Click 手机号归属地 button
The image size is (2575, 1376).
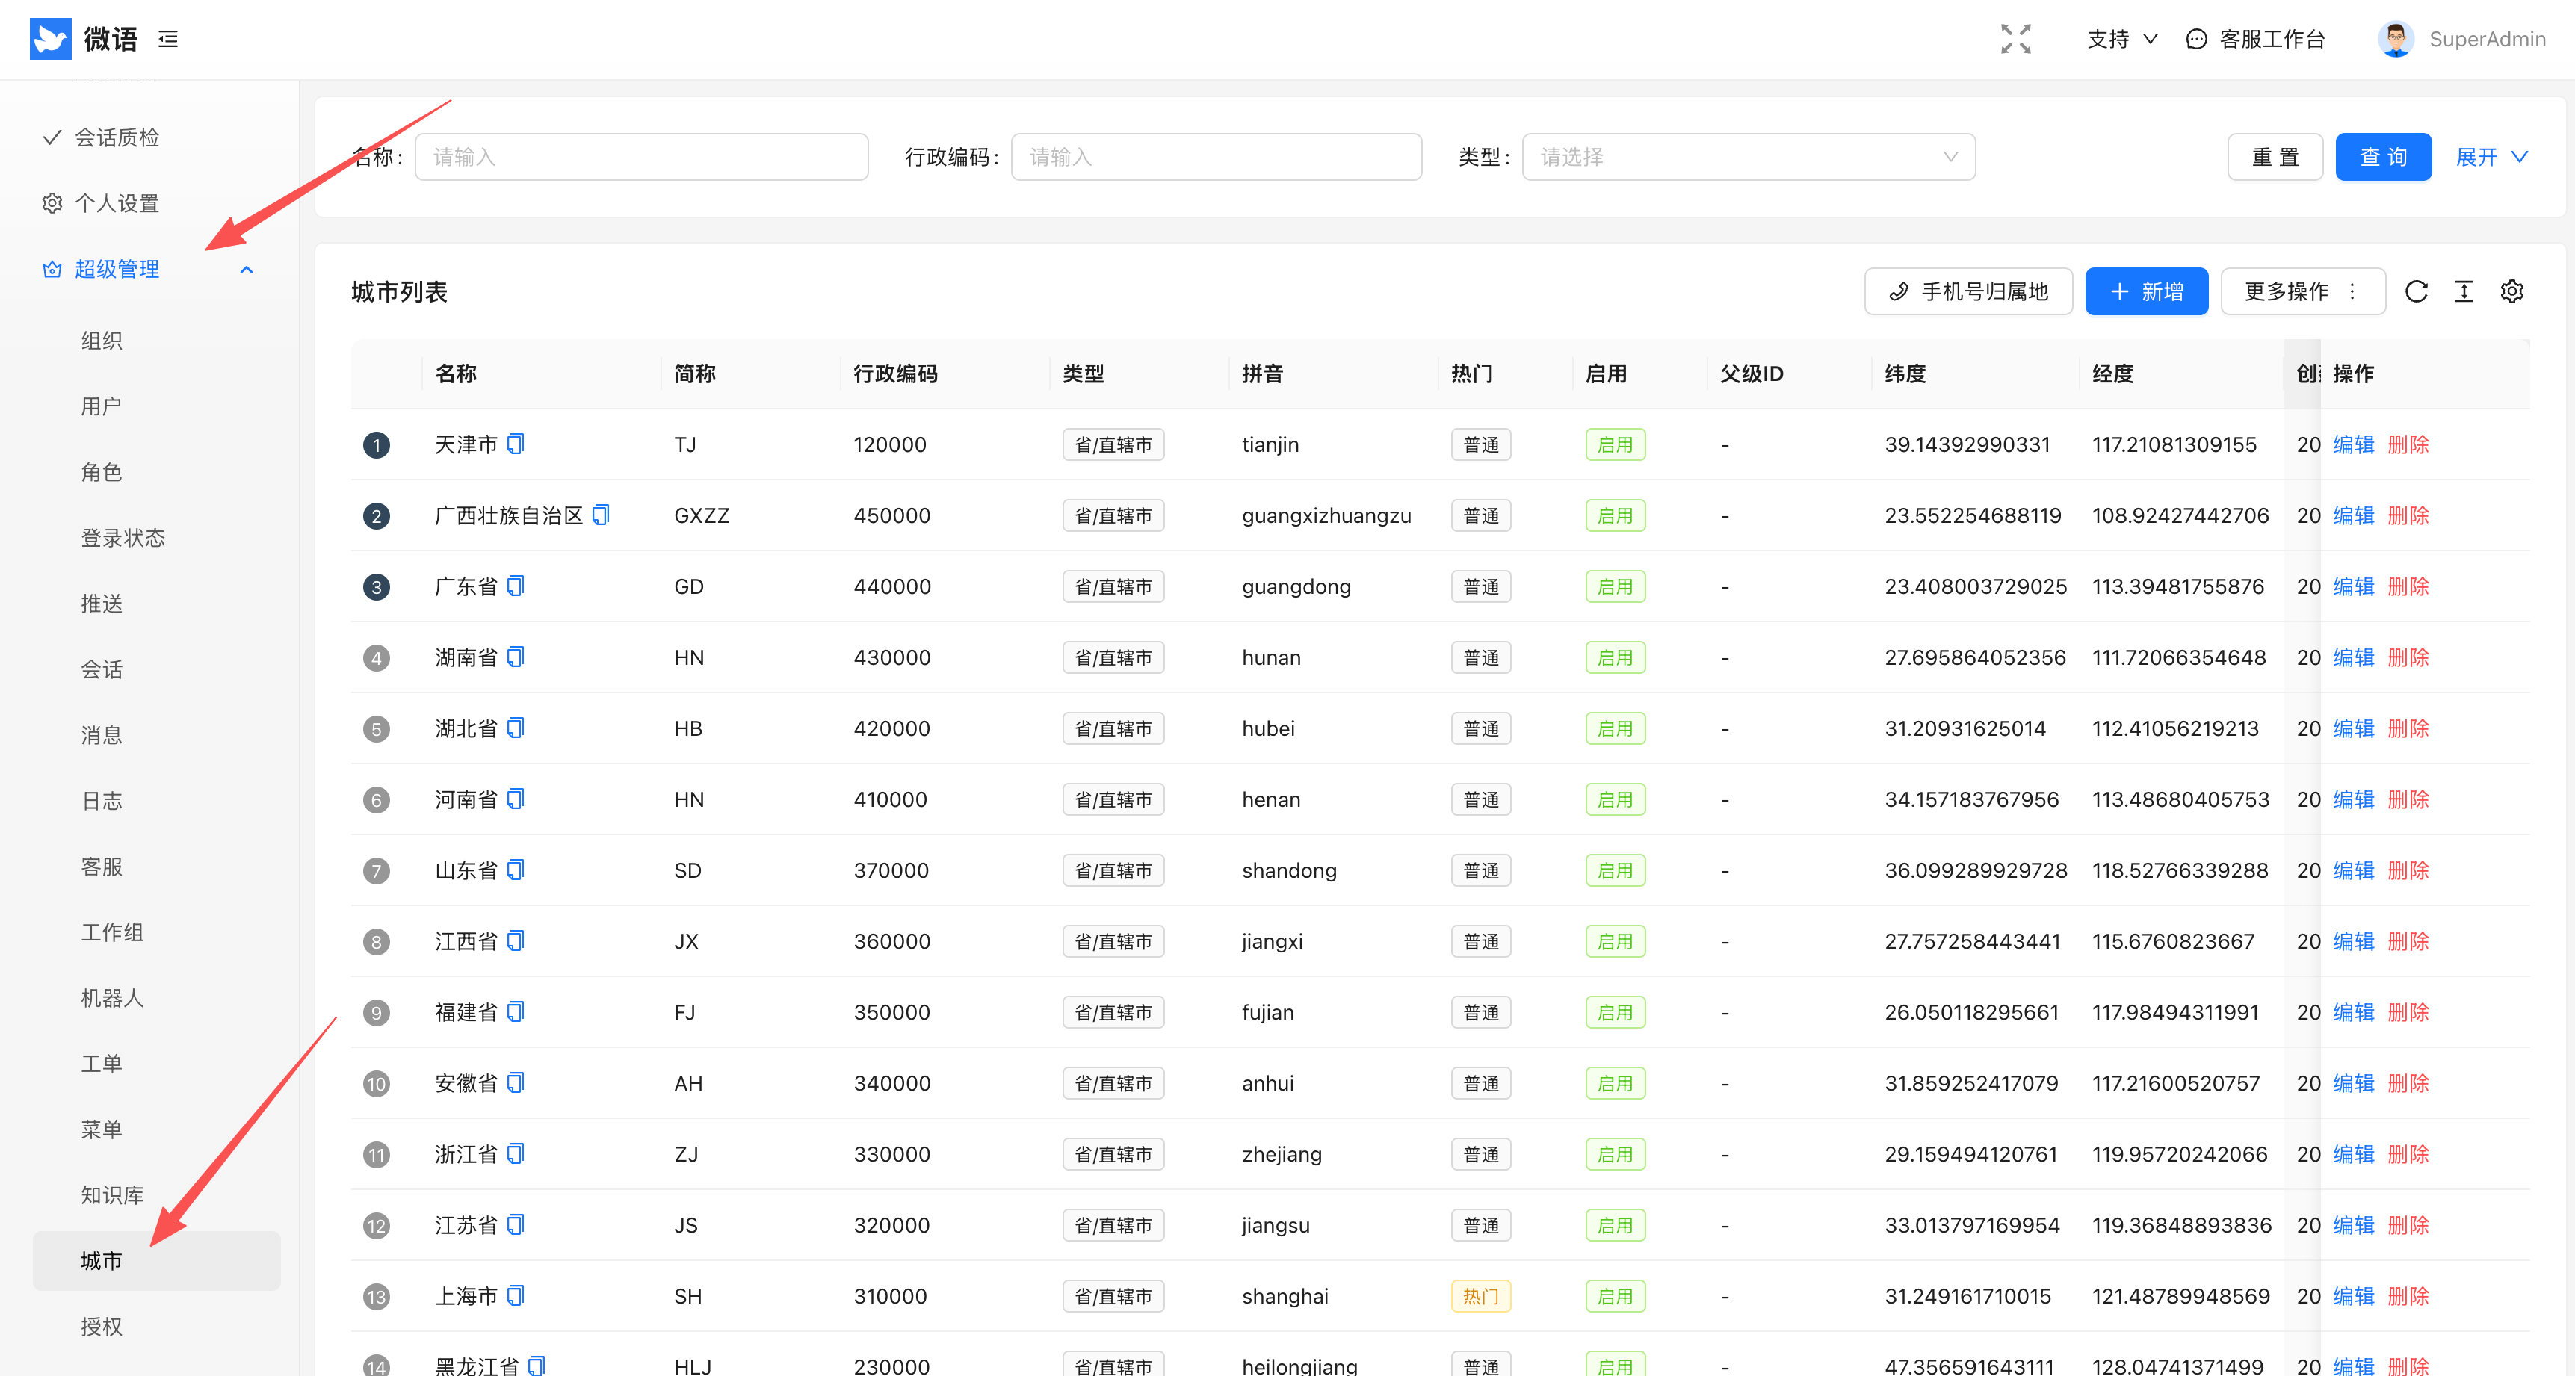(x=1967, y=291)
